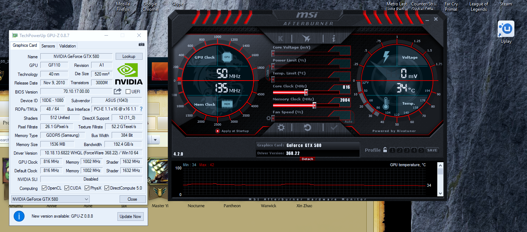Screen dimensions: 527x232
Task: Switch to the Sensors tab
Action: point(48,46)
